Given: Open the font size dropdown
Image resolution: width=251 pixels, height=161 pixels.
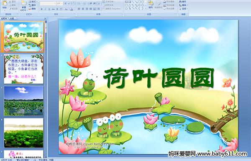Looking at the screenshot, I should point(62,3).
